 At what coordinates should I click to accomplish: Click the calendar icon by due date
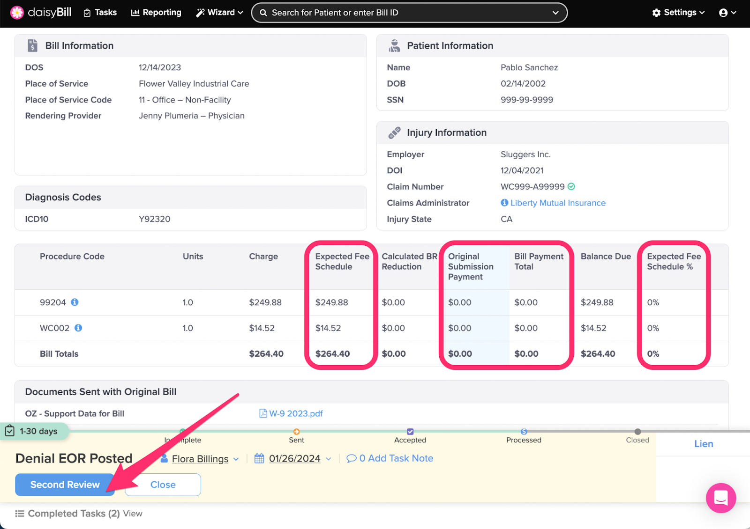tap(259, 459)
